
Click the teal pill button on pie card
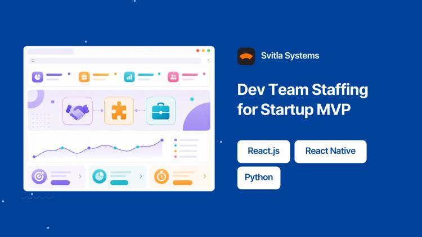pos(119,183)
